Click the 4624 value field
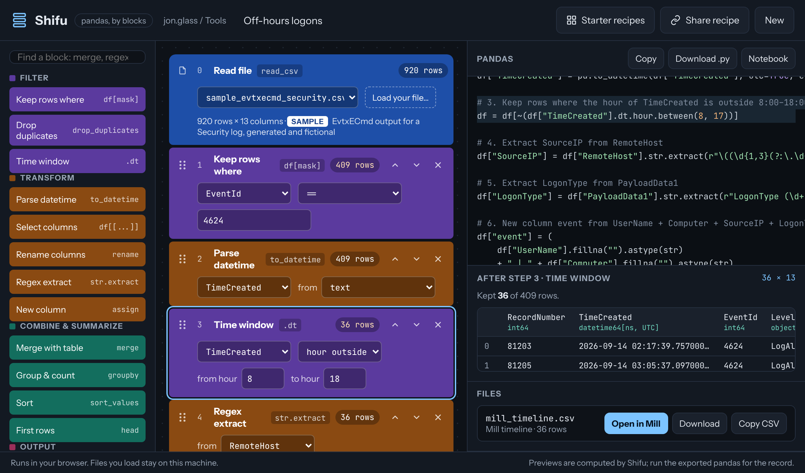The width and height of the screenshot is (805, 473). pyautogui.click(x=254, y=220)
